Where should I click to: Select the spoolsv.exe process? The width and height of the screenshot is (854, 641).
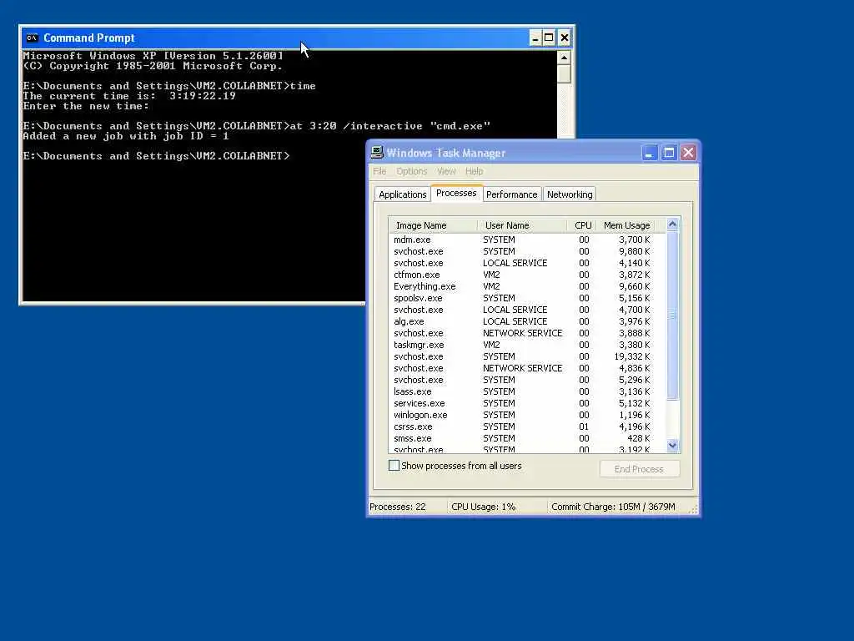[527, 298]
